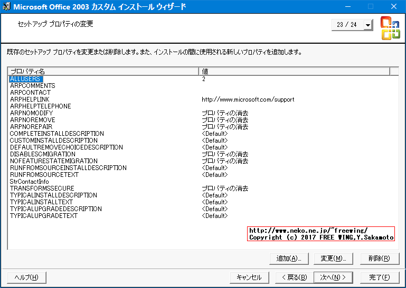
Task: Click the 追加(A)... button
Action: pos(289,259)
